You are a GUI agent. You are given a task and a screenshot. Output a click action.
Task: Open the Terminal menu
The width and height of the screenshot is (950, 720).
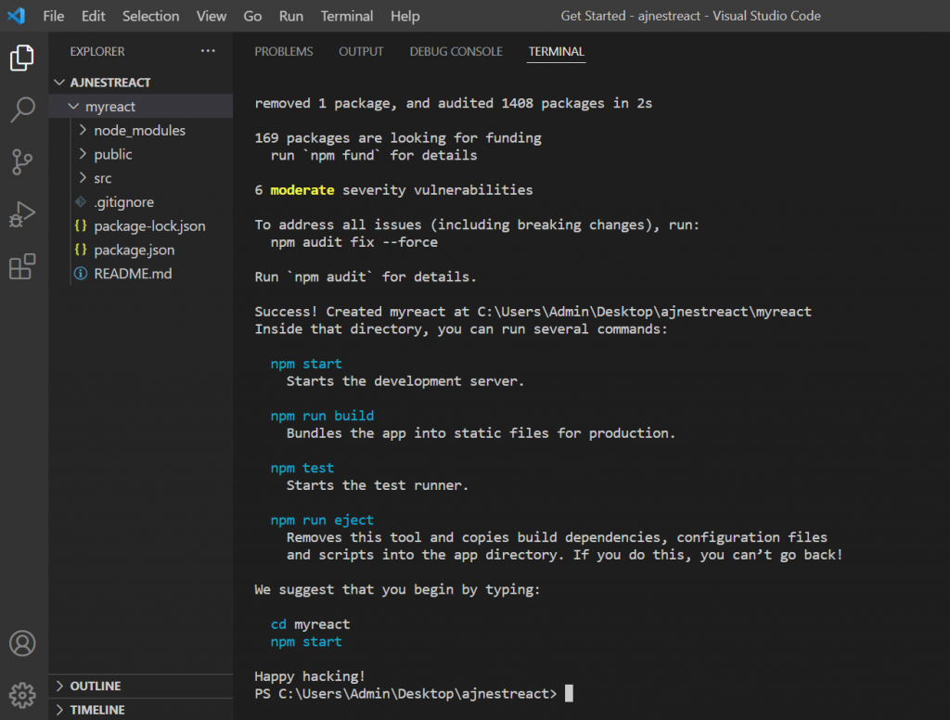[347, 16]
